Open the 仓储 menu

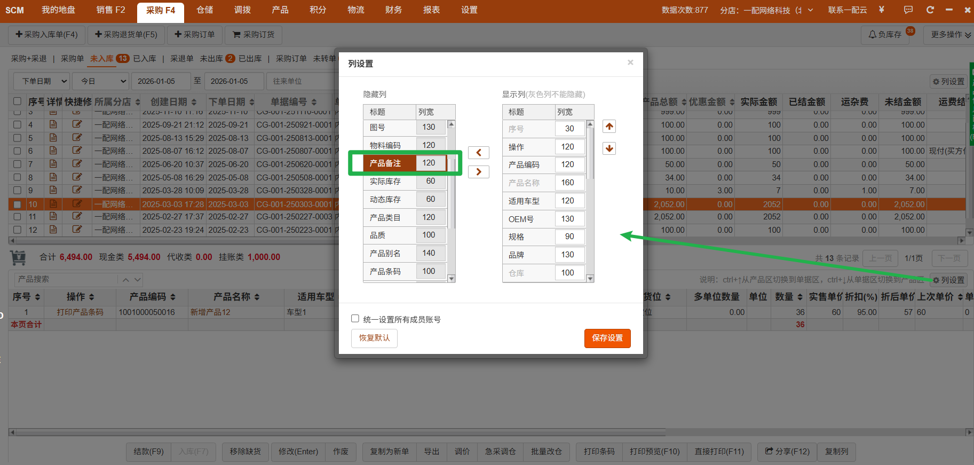(204, 10)
